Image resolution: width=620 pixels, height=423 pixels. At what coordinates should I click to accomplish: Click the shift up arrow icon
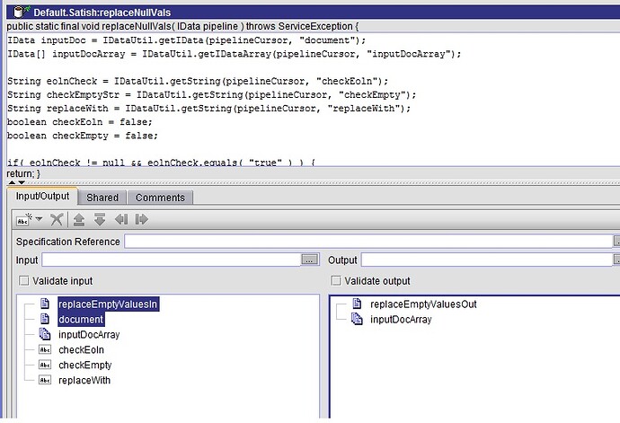[x=79, y=219]
